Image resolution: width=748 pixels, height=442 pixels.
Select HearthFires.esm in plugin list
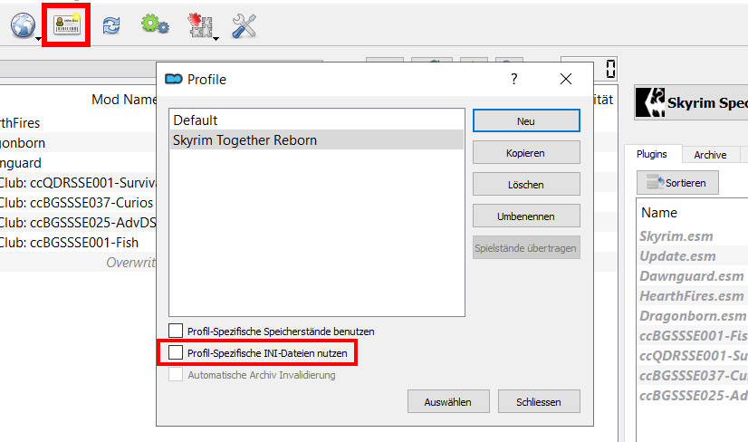point(693,296)
